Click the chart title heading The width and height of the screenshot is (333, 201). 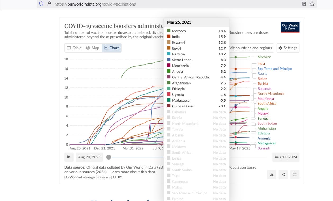tap(114, 26)
